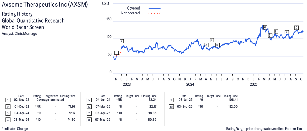Select chart marker 4 on the graph
The width and height of the screenshot is (307, 131).
tap(212, 40)
